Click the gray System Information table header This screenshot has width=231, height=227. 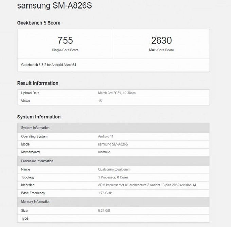tap(113, 128)
